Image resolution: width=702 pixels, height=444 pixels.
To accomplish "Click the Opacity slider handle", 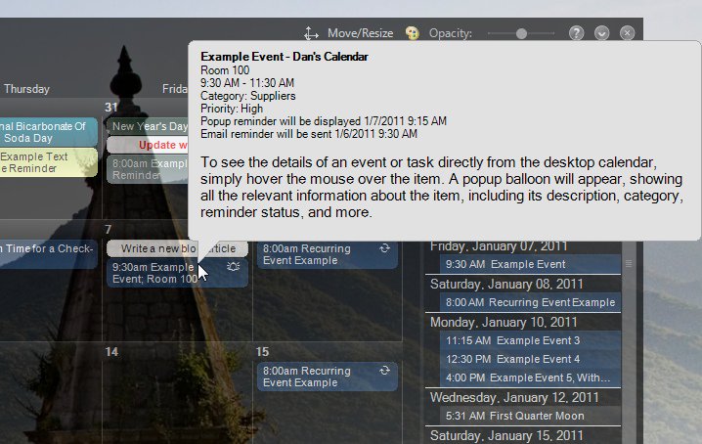I will (x=521, y=33).
